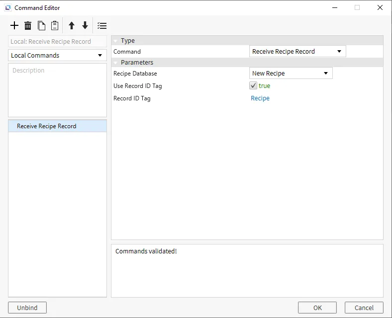Uncheck the Use Record ID Tag checkbox

click(x=254, y=86)
